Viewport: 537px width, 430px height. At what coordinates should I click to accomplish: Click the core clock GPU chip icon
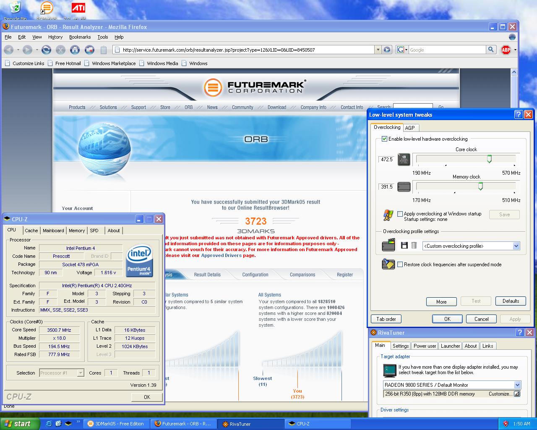(404, 160)
